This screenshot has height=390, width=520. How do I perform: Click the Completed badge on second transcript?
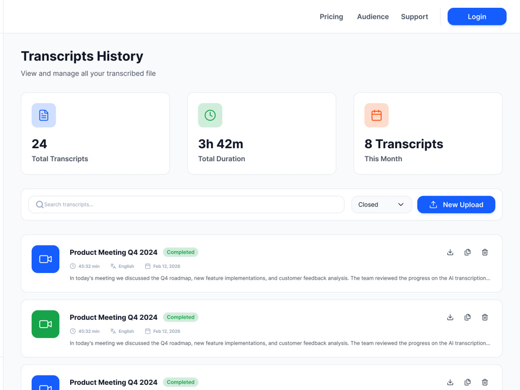click(181, 317)
